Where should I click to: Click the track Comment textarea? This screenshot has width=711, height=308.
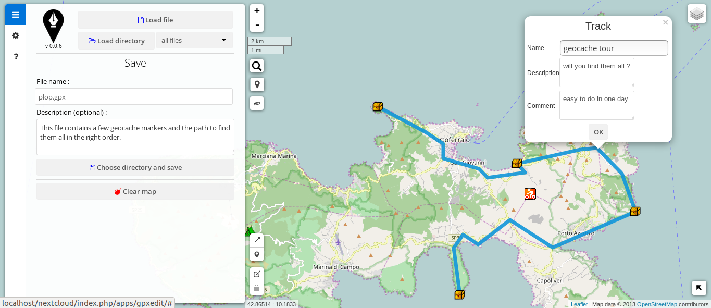[x=597, y=105]
